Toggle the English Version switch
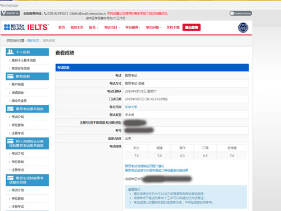 click(241, 13)
